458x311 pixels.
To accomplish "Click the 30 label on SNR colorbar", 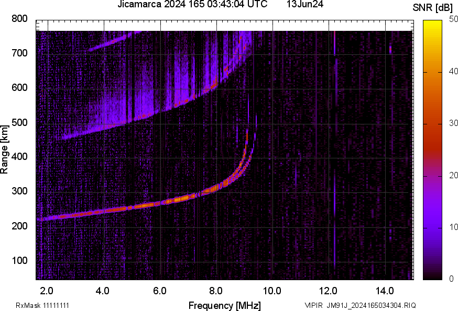I will 453,123.
